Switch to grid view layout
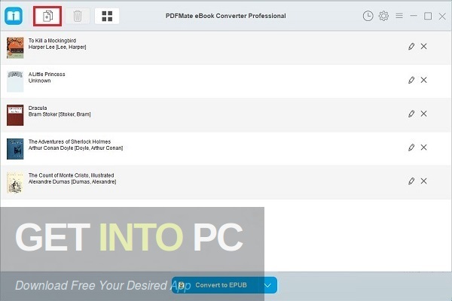The image size is (452, 301). coord(107,16)
